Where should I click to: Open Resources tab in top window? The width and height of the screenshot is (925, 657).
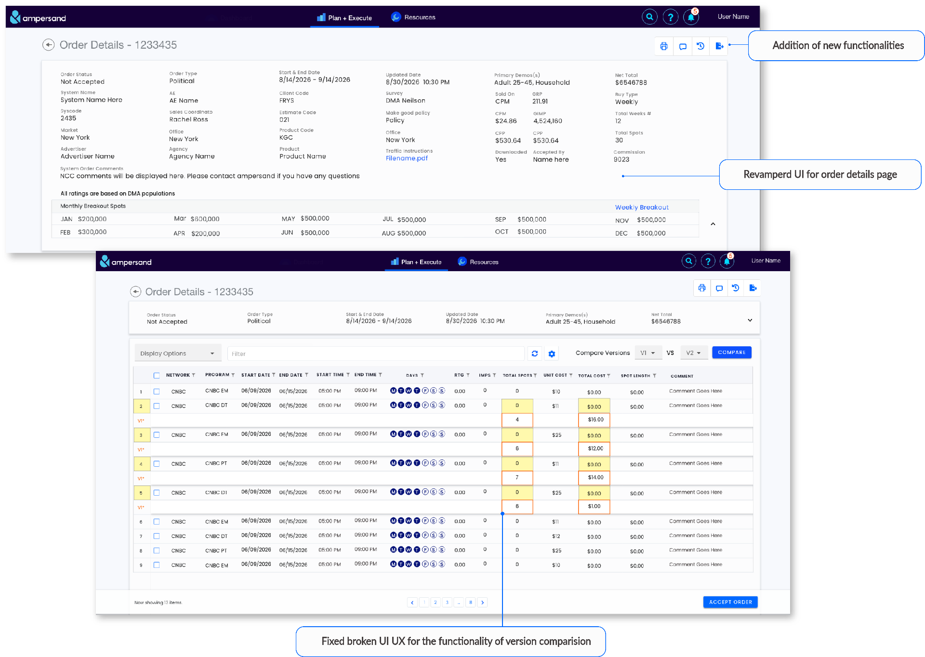[413, 17]
